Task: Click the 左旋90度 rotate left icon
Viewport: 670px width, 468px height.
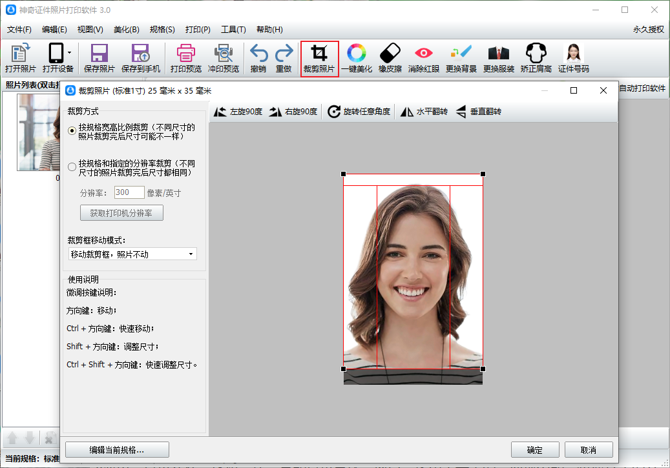Action: [x=220, y=112]
